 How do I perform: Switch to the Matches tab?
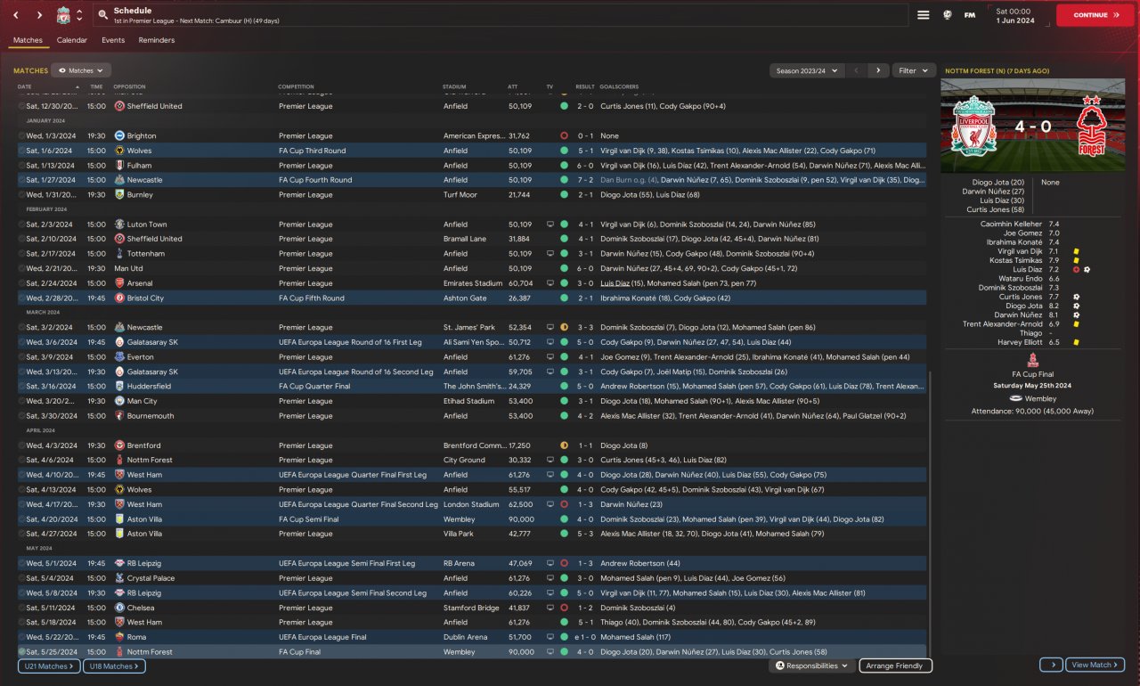(x=28, y=40)
